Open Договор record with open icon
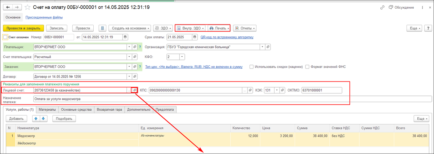 pyautogui.click(x=135, y=76)
